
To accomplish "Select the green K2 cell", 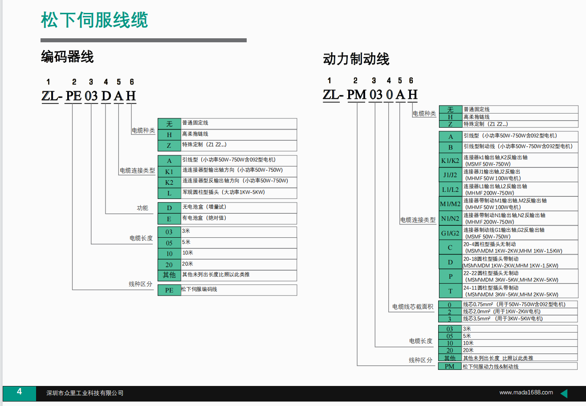I will click(169, 183).
